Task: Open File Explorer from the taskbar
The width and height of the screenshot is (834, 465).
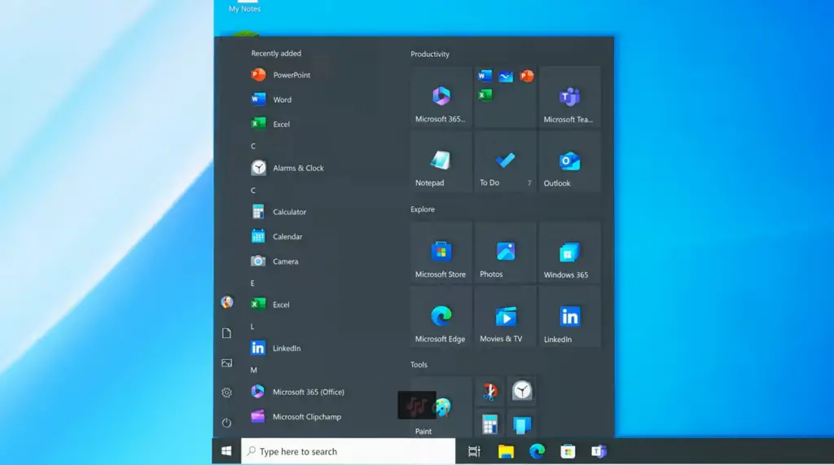Action: coord(505,451)
